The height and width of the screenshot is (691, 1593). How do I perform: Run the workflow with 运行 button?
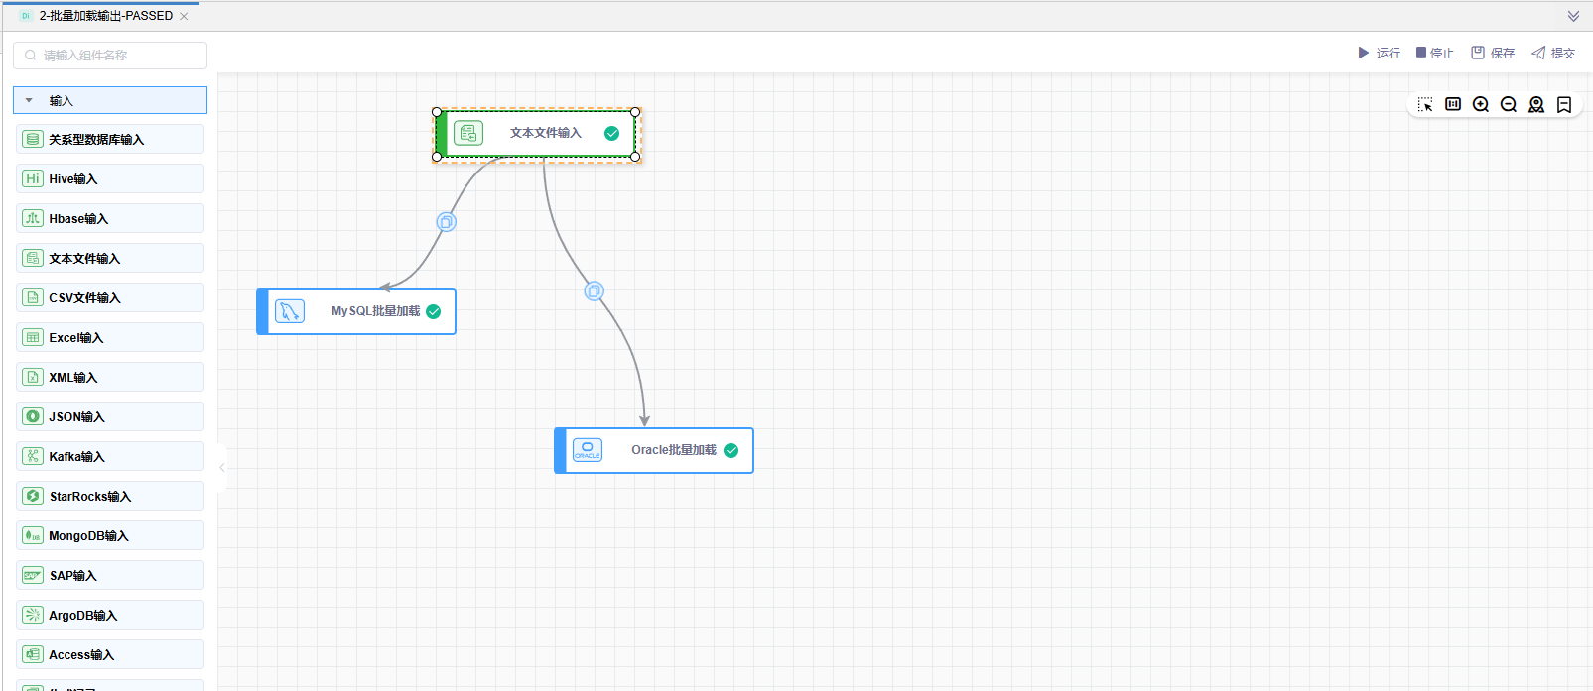1379,53
